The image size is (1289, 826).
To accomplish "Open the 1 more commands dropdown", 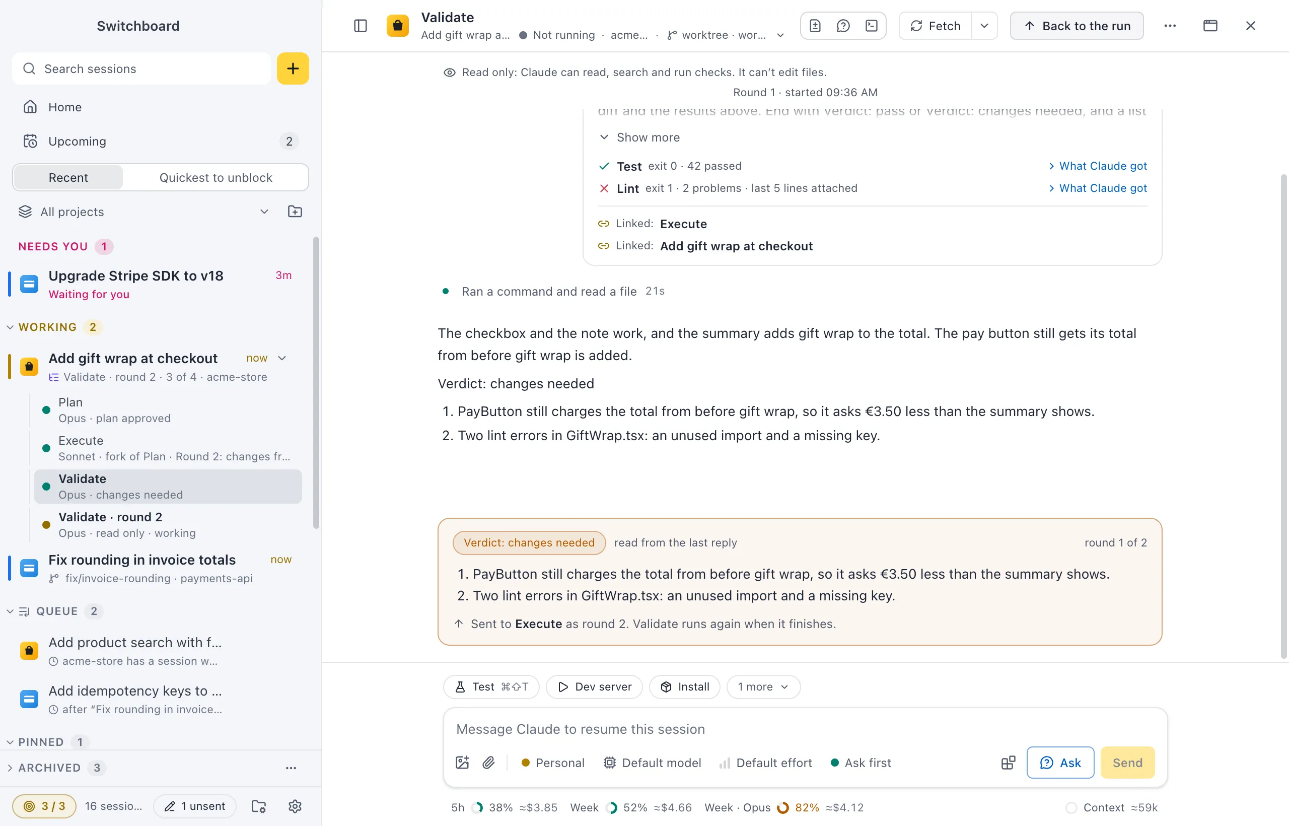I will click(763, 686).
